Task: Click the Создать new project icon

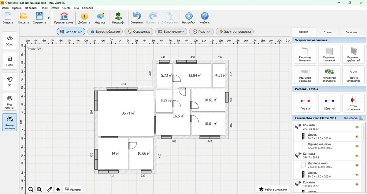Action: click(x=8, y=18)
